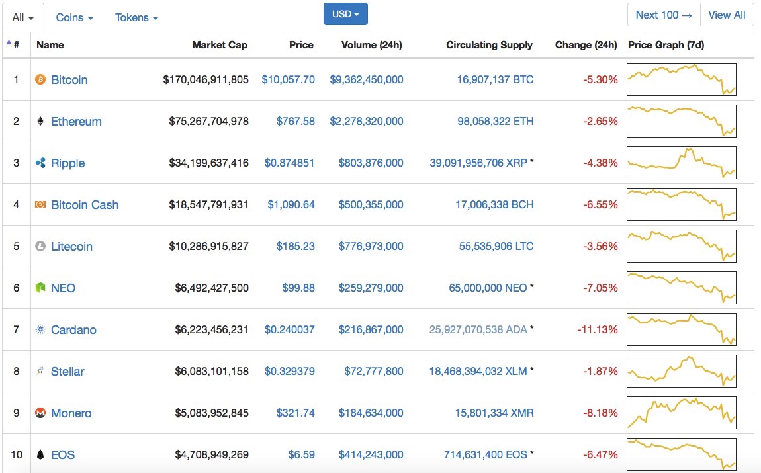
Task: Click EOS supply 714,631,400 EOS
Action: 485,455
